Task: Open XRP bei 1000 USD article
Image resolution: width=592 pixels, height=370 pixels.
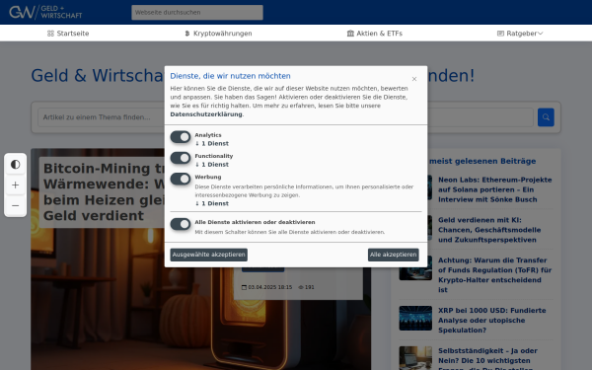Action: pos(492,320)
